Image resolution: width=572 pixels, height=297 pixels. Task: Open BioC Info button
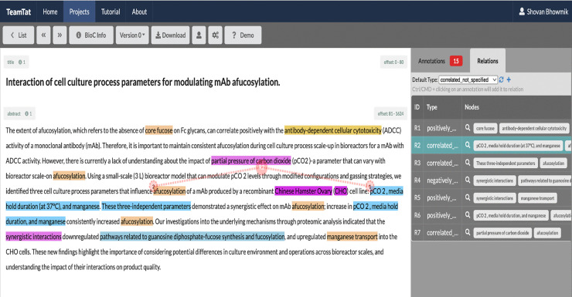coord(91,35)
